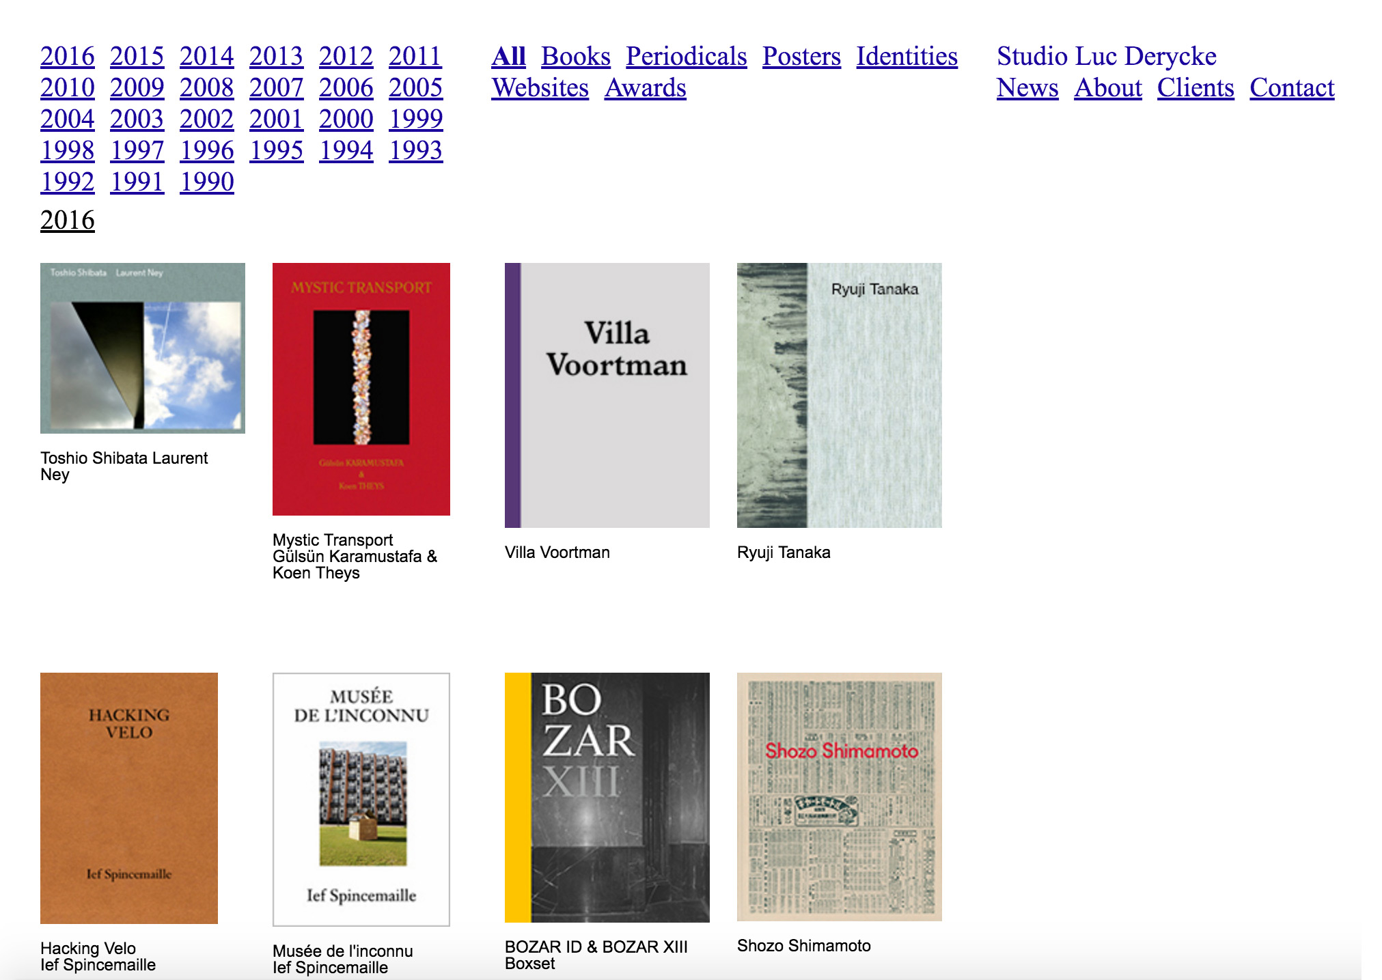Click the 2016 section heading
This screenshot has height=980, width=1382.
click(x=68, y=220)
